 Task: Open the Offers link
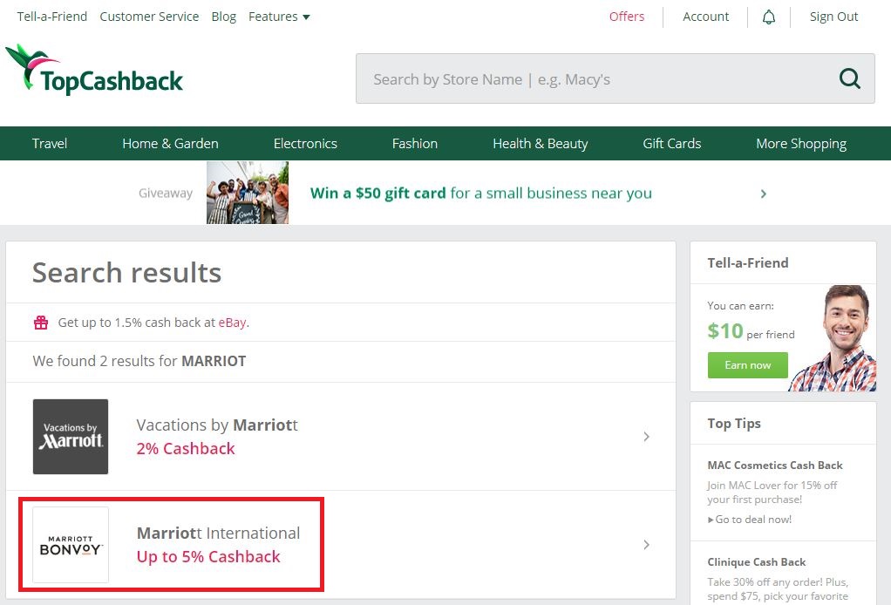tap(627, 17)
